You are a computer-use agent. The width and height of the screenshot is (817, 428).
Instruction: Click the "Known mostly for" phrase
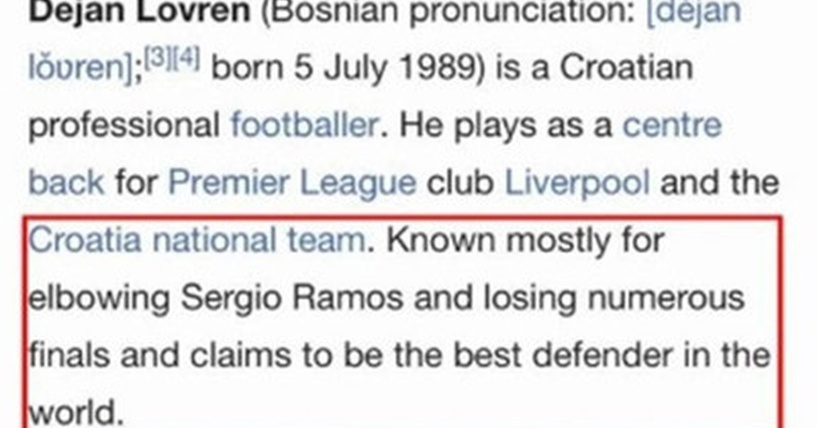tap(525, 240)
